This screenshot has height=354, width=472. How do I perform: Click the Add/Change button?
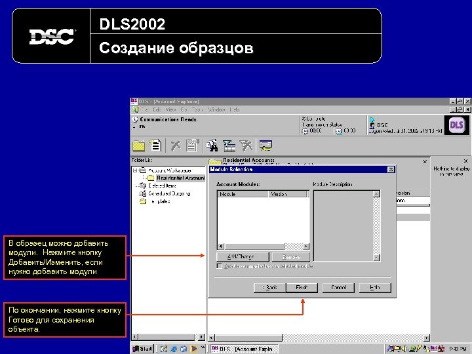pyautogui.click(x=243, y=257)
